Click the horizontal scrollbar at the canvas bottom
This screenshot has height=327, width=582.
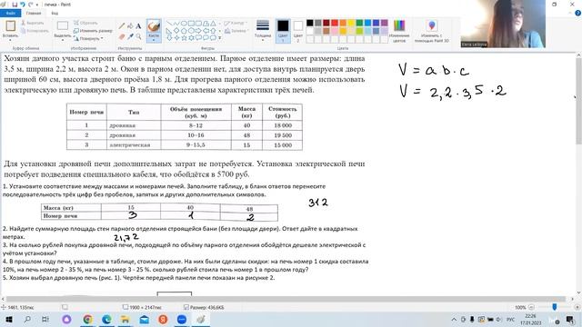286,299
